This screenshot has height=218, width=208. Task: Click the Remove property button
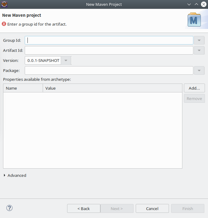click(x=194, y=98)
